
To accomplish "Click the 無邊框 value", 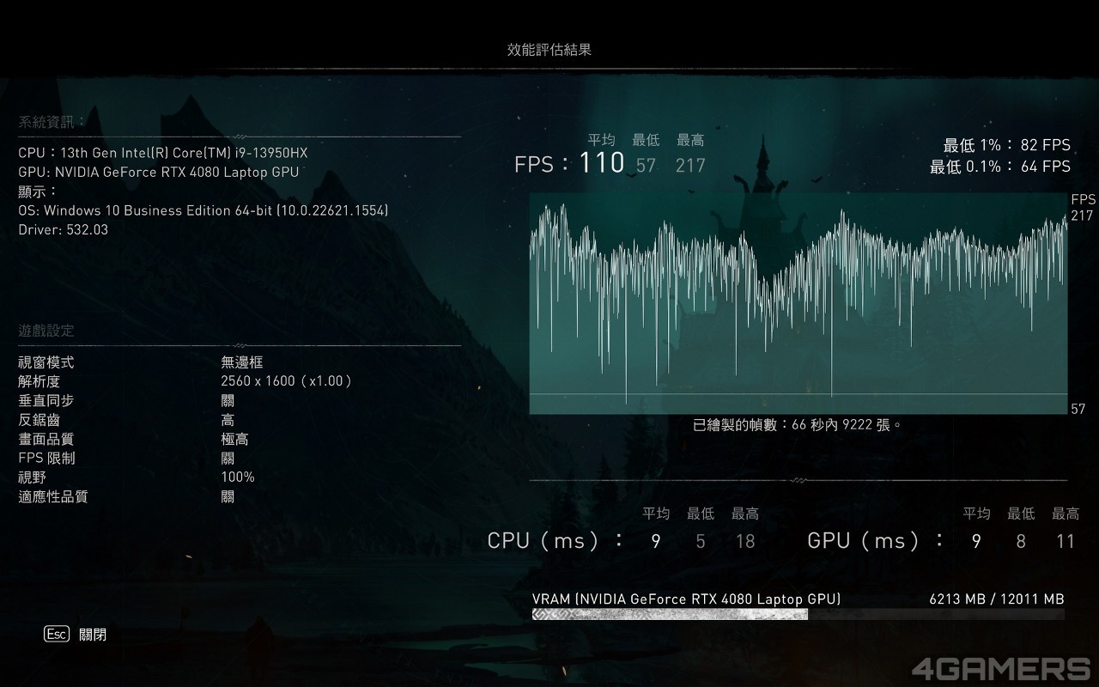I will [242, 362].
